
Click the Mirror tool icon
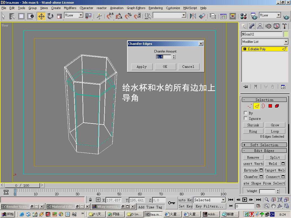click(x=193, y=16)
